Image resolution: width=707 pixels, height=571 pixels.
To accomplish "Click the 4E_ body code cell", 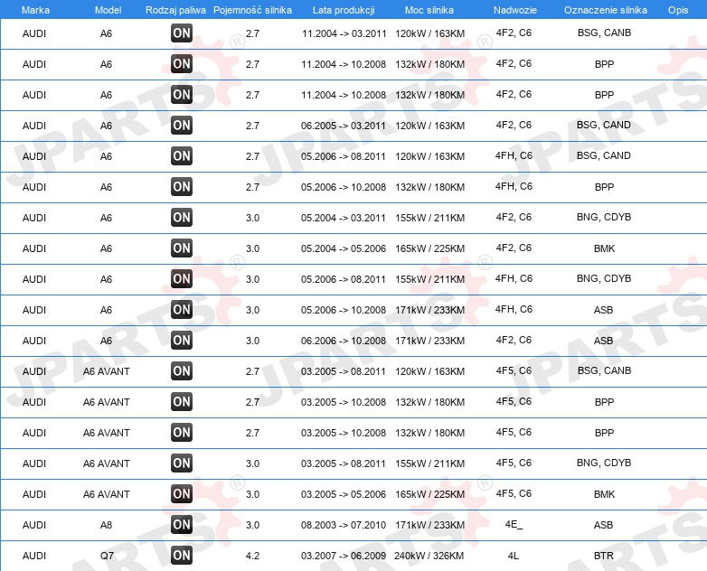I will [x=514, y=525].
